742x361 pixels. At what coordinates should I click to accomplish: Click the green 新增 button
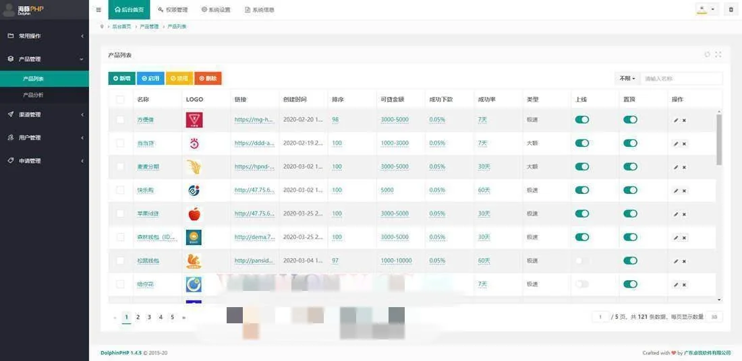coord(121,79)
